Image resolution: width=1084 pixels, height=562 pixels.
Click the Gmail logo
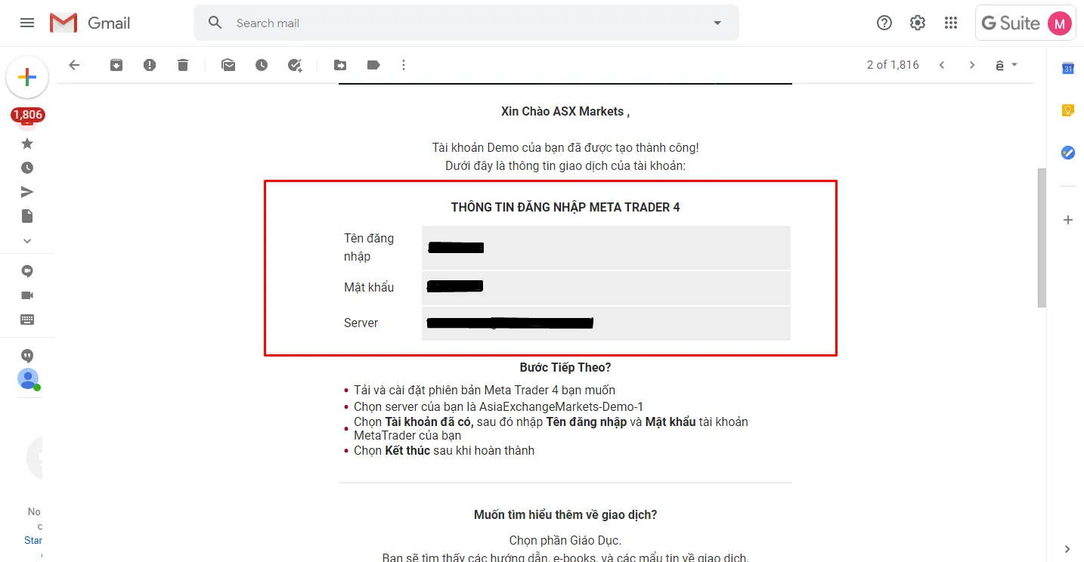pyautogui.click(x=90, y=23)
